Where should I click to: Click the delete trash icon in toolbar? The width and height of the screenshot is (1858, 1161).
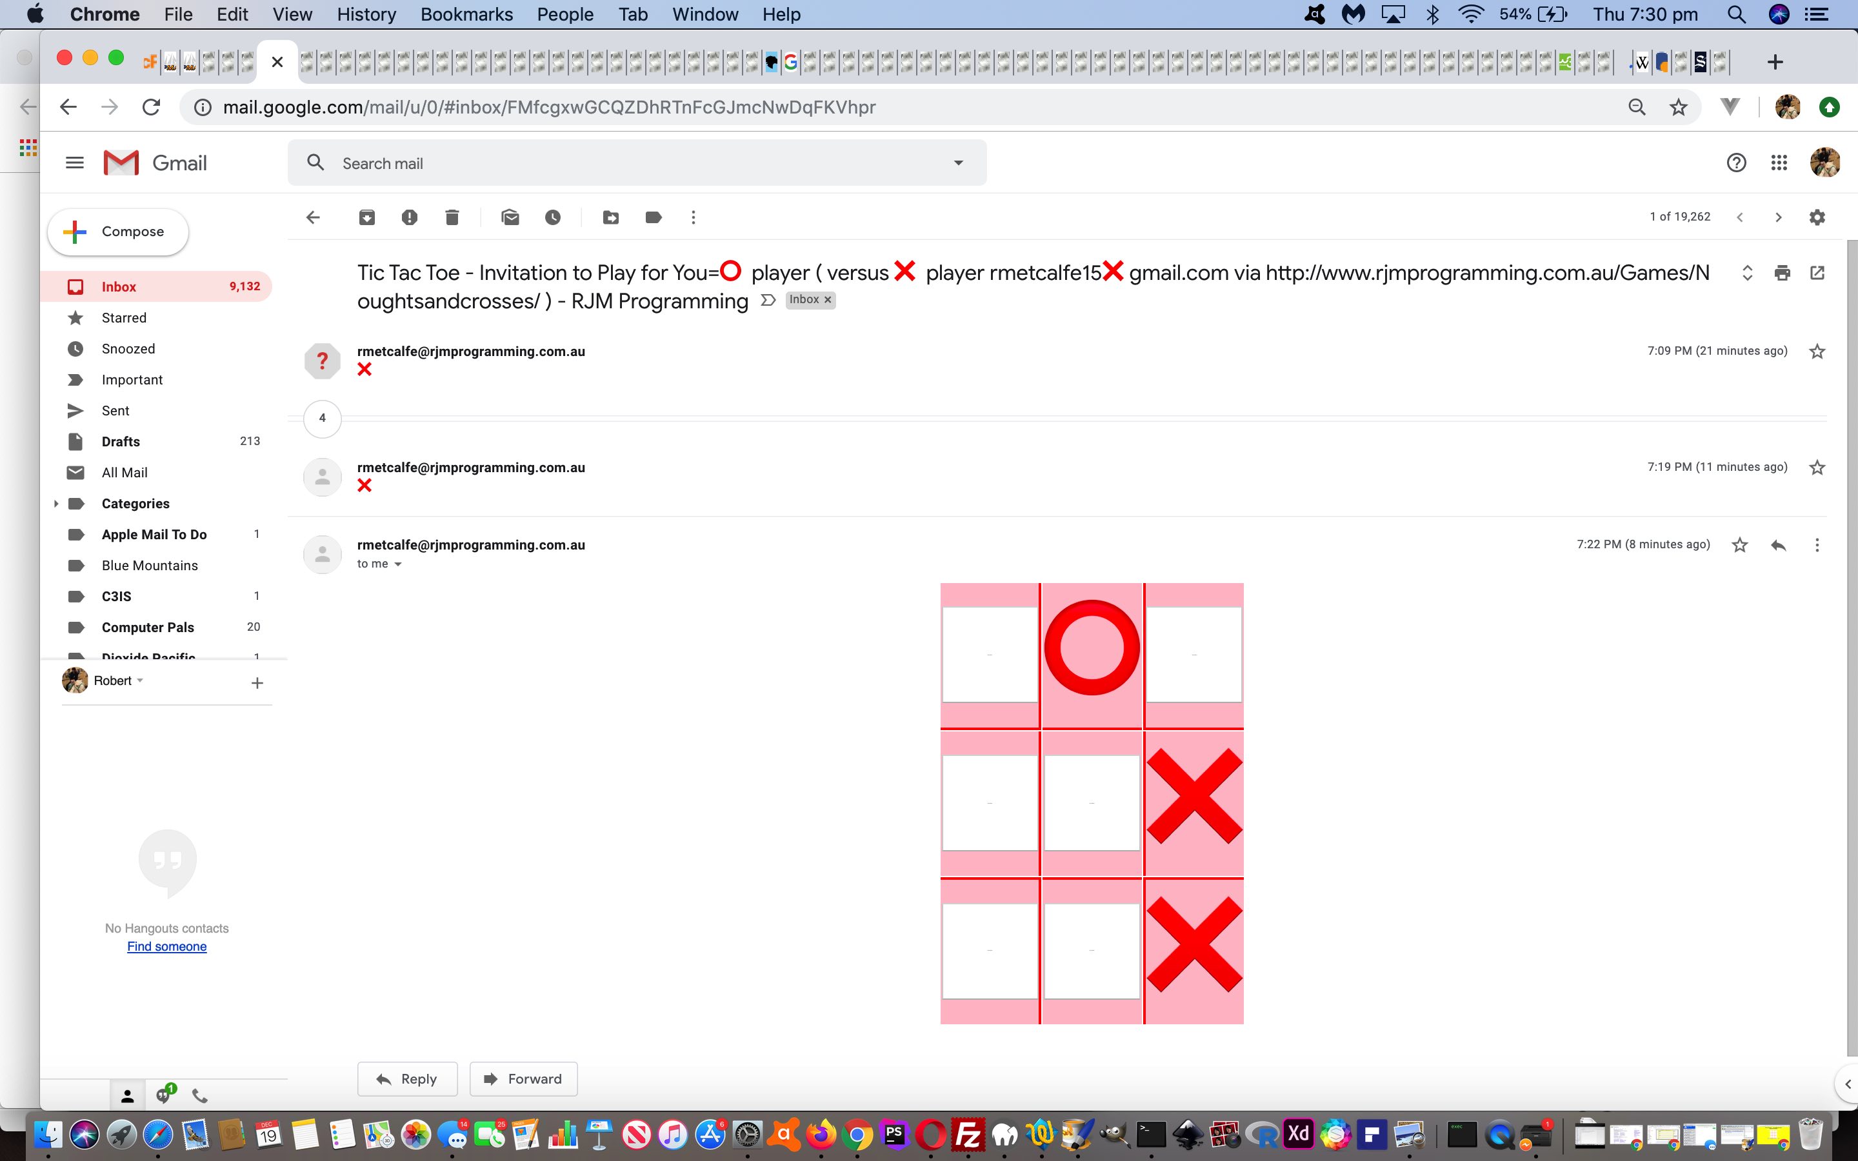(x=451, y=217)
